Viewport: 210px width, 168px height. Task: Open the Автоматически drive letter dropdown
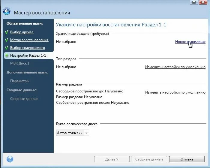click(73, 133)
